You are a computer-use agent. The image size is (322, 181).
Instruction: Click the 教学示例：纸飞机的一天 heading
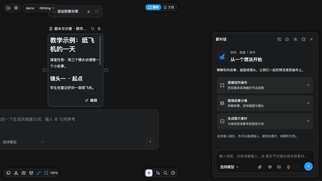72,44
